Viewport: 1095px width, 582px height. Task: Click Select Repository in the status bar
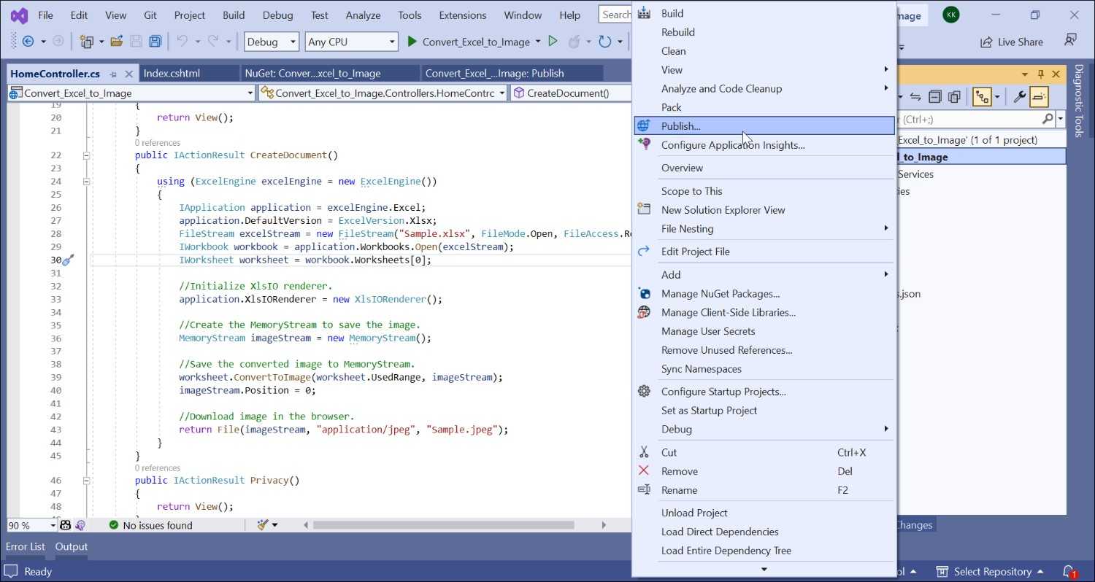(x=991, y=571)
